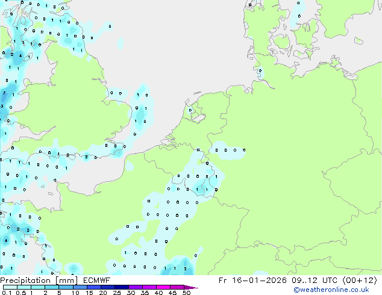
Task: Select the 2 to 5 mm legend color
Action: pyautogui.click(x=52, y=287)
